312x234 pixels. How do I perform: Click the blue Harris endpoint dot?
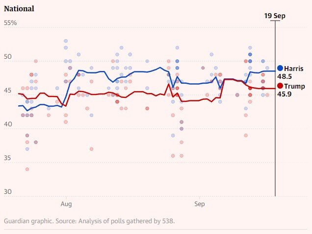(x=280, y=69)
